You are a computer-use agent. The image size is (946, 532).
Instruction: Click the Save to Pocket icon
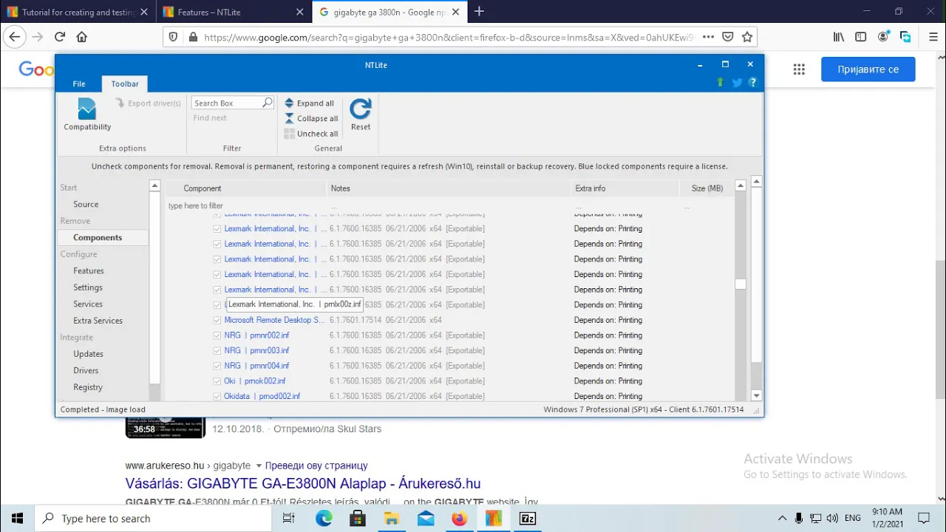(x=728, y=37)
